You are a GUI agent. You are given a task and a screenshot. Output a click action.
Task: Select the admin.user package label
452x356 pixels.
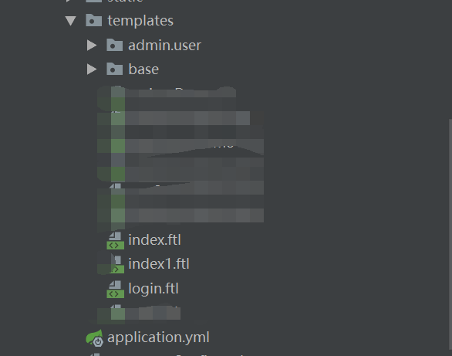point(164,46)
